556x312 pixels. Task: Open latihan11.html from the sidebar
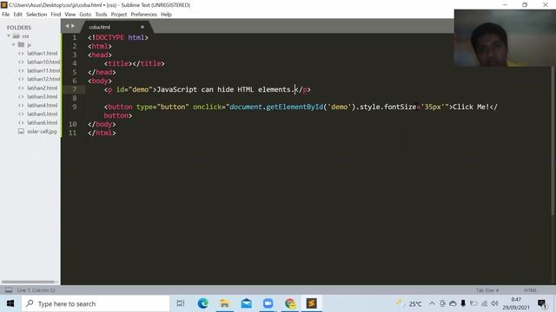(43, 70)
